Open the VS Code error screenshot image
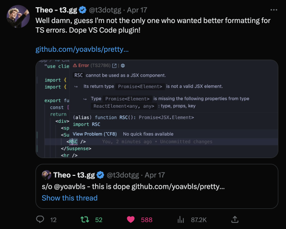Image resolution: width=286 pixels, height=229 pixels. 157,109
